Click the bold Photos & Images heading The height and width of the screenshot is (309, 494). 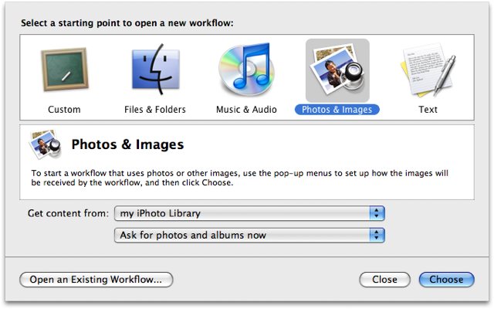tap(127, 144)
